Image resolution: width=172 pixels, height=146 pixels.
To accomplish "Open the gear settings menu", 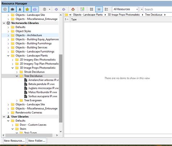I will pos(45,9).
